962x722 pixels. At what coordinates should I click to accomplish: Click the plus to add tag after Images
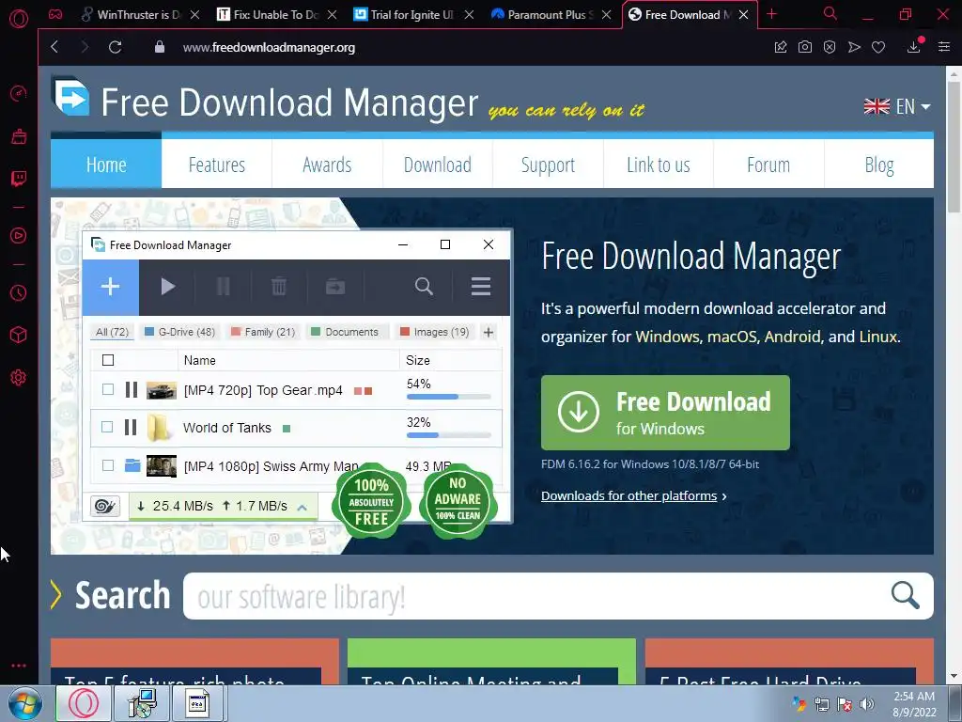[x=489, y=332]
